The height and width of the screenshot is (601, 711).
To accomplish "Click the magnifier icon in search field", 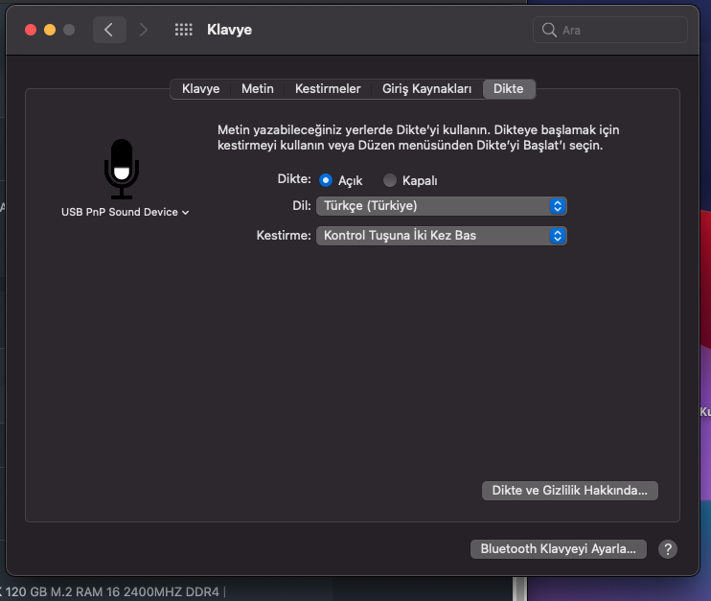I will 549,30.
